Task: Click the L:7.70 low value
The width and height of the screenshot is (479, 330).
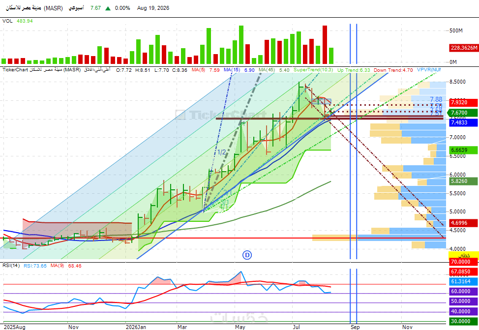Action: tap(162, 70)
